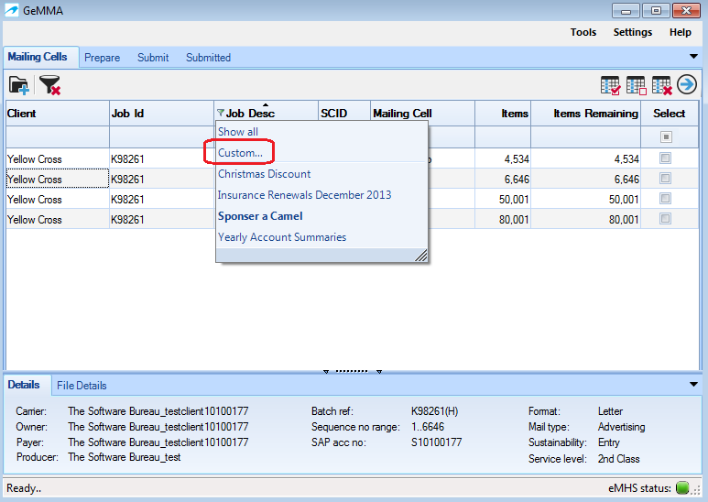Image resolution: width=708 pixels, height=502 pixels.
Task: Open the tab strip dropdown arrow beside Submitted
Action: (x=693, y=57)
